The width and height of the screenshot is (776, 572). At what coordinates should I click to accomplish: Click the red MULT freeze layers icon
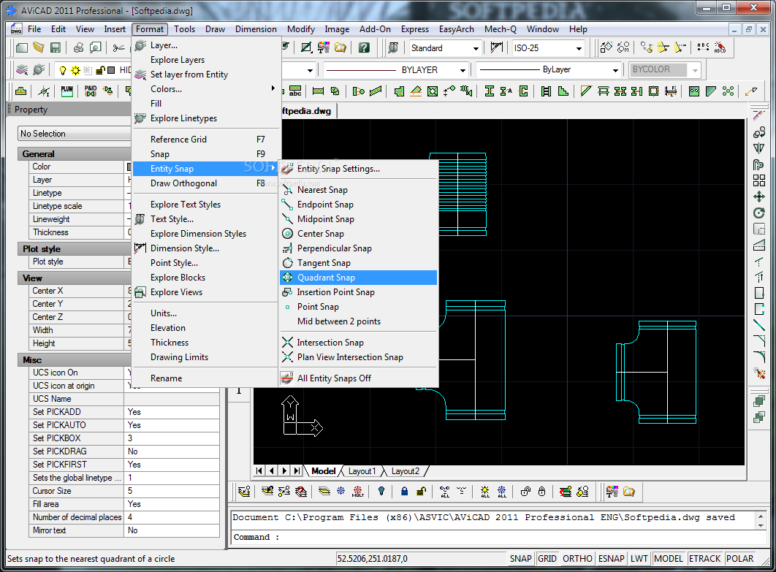(x=358, y=492)
